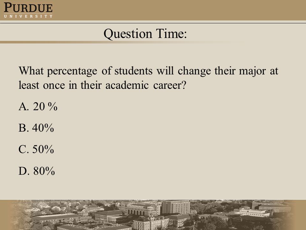The image size is (306, 230).
Task: Click the letter A. of the first option
Action: pos(24,107)
